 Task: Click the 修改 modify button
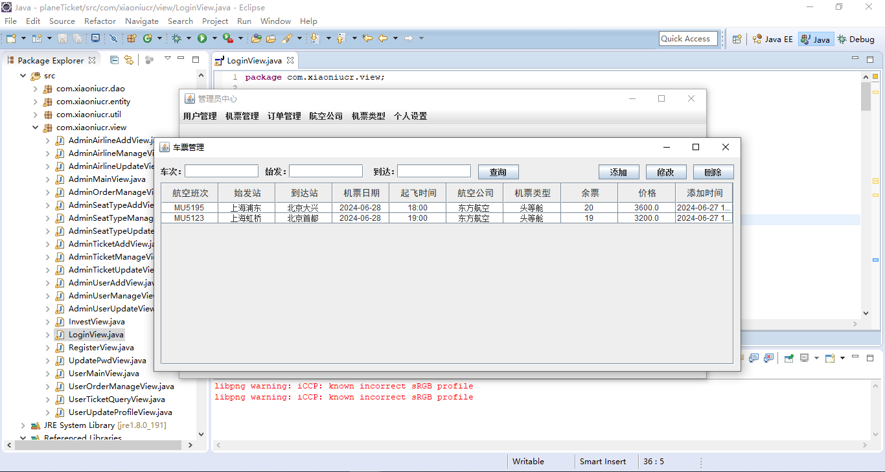coord(666,172)
